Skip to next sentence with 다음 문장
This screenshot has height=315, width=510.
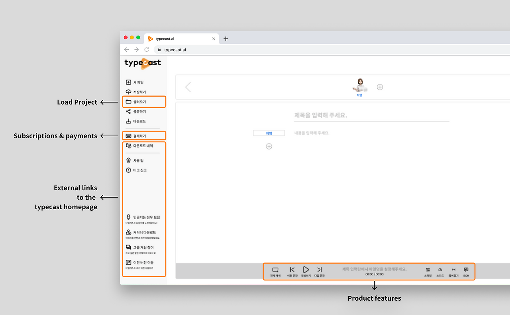tap(320, 272)
